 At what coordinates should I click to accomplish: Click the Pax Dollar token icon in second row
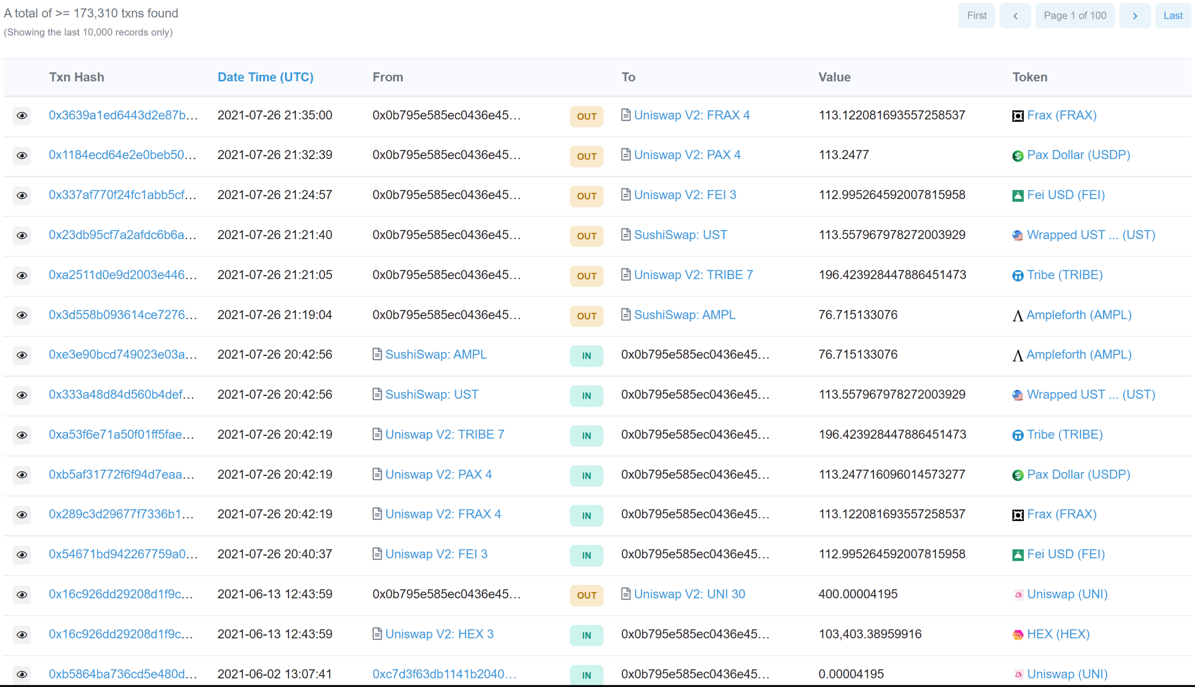1018,156
